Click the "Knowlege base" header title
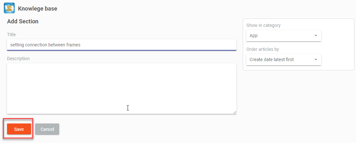 coord(37,9)
